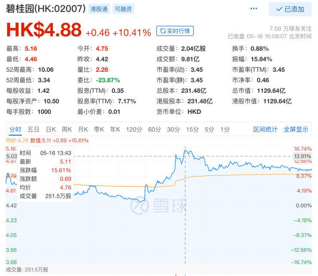Click the 港股股本 value 231.48亿

[200, 101]
